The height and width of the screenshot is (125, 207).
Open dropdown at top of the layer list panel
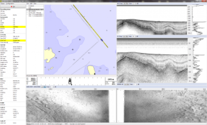35,6
